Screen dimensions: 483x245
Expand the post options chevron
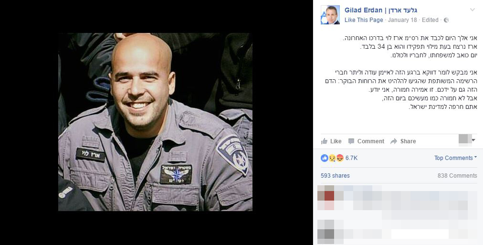click(472, 10)
